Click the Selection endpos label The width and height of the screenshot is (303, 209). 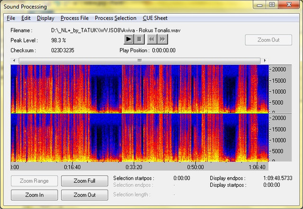[133, 185]
